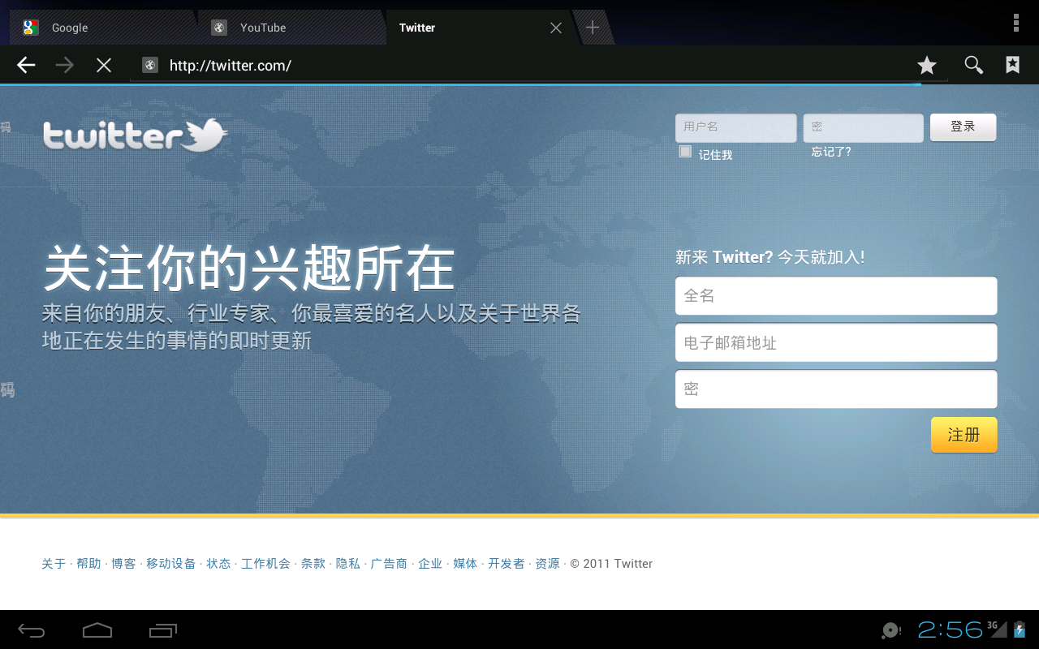
Task: Open the 资源 footer link
Action: [x=547, y=564]
